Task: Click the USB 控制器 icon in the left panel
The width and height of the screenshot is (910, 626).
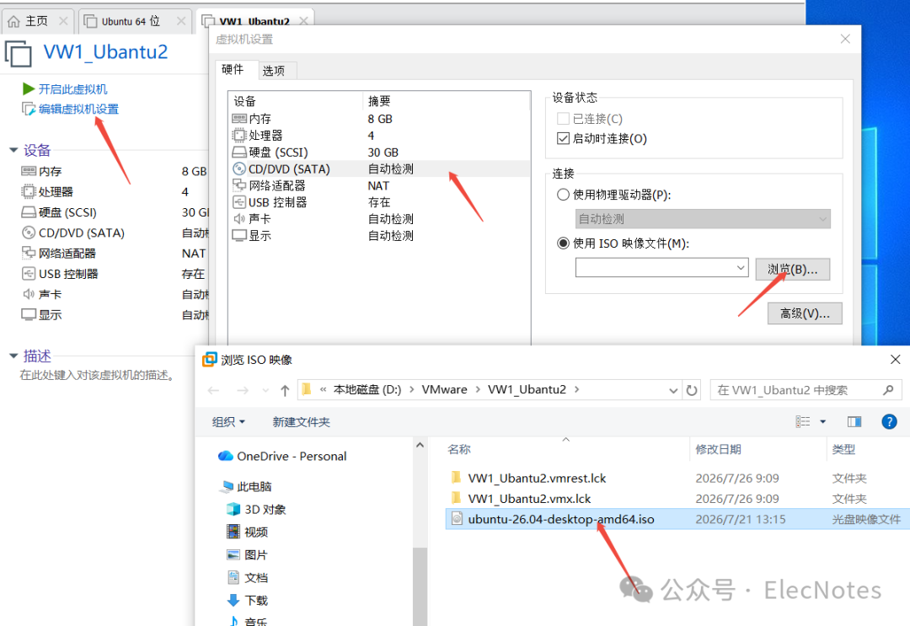Action: (29, 273)
